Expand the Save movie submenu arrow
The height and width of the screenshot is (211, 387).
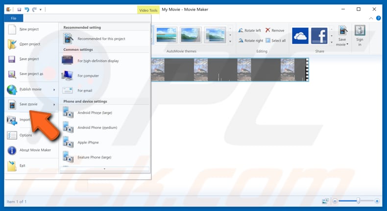pos(54,105)
